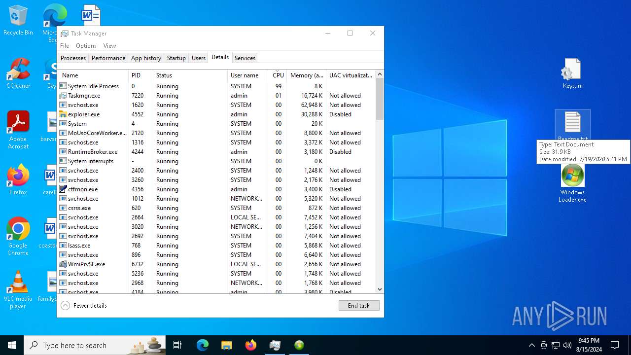Select svchost.exe with PID 1620
Viewport: 631px width, 355px height.
click(x=217, y=105)
